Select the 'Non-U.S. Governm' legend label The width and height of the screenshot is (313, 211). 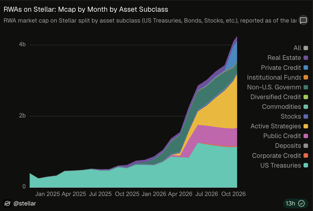pos(274,87)
